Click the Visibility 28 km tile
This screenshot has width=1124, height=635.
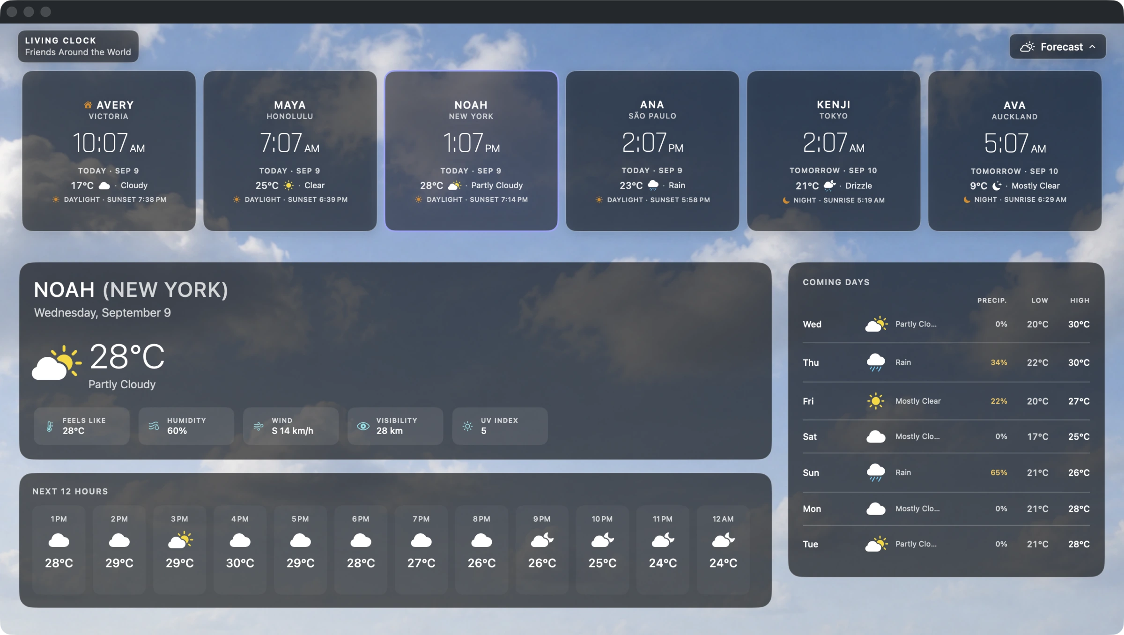tap(395, 426)
